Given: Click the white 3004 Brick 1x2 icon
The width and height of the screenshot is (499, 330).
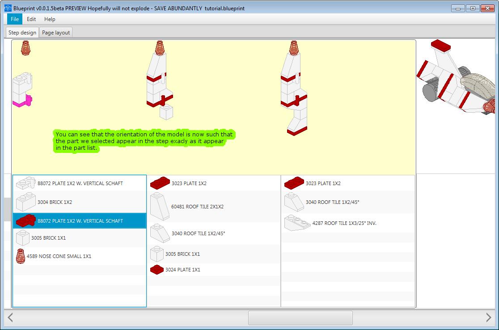Looking at the screenshot, I should tap(26, 202).
